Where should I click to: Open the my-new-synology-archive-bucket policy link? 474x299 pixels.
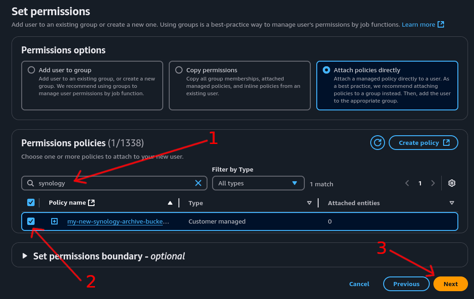click(x=118, y=221)
